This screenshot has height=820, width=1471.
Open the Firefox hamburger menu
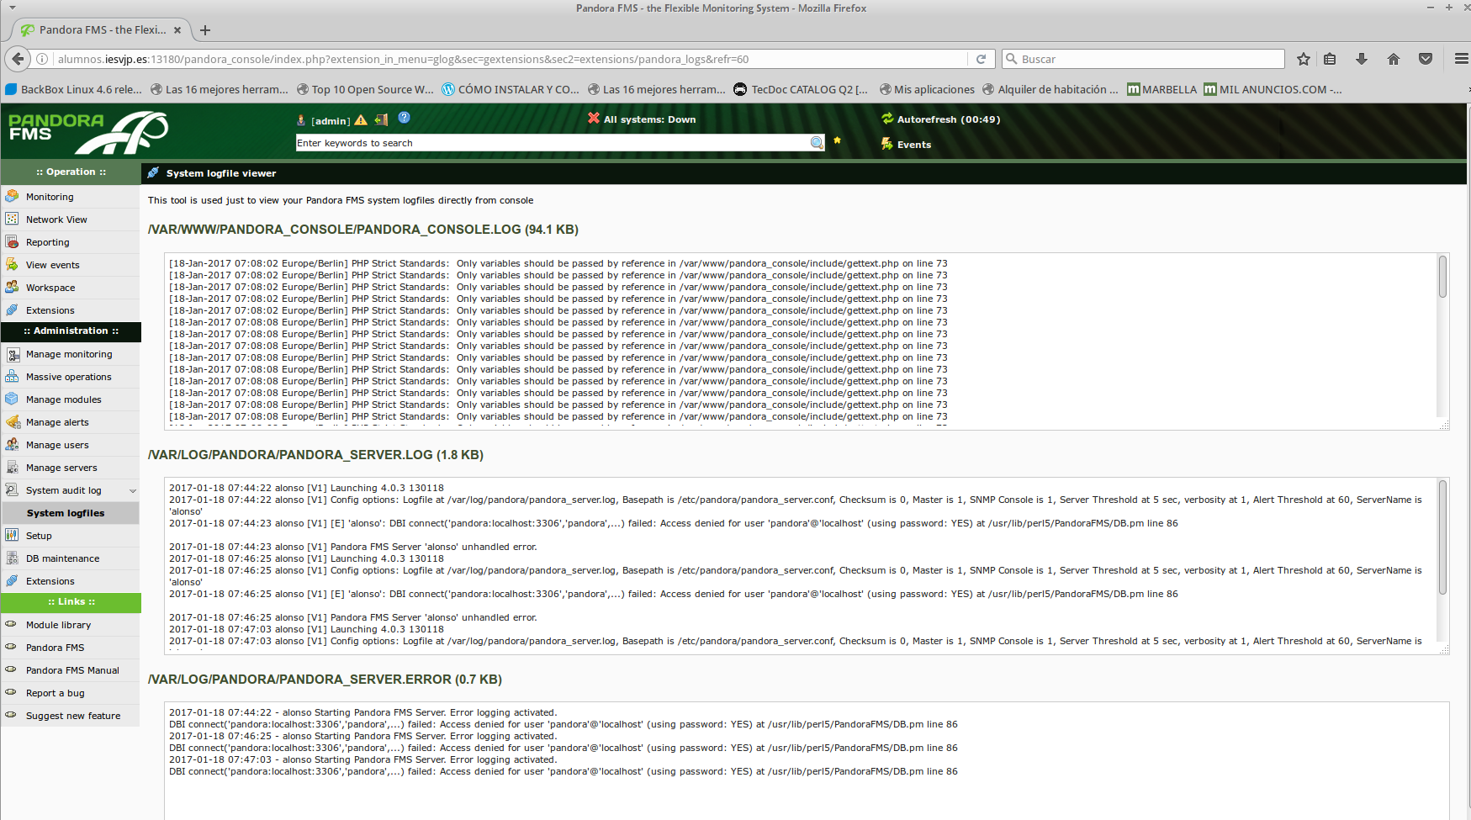click(x=1461, y=59)
